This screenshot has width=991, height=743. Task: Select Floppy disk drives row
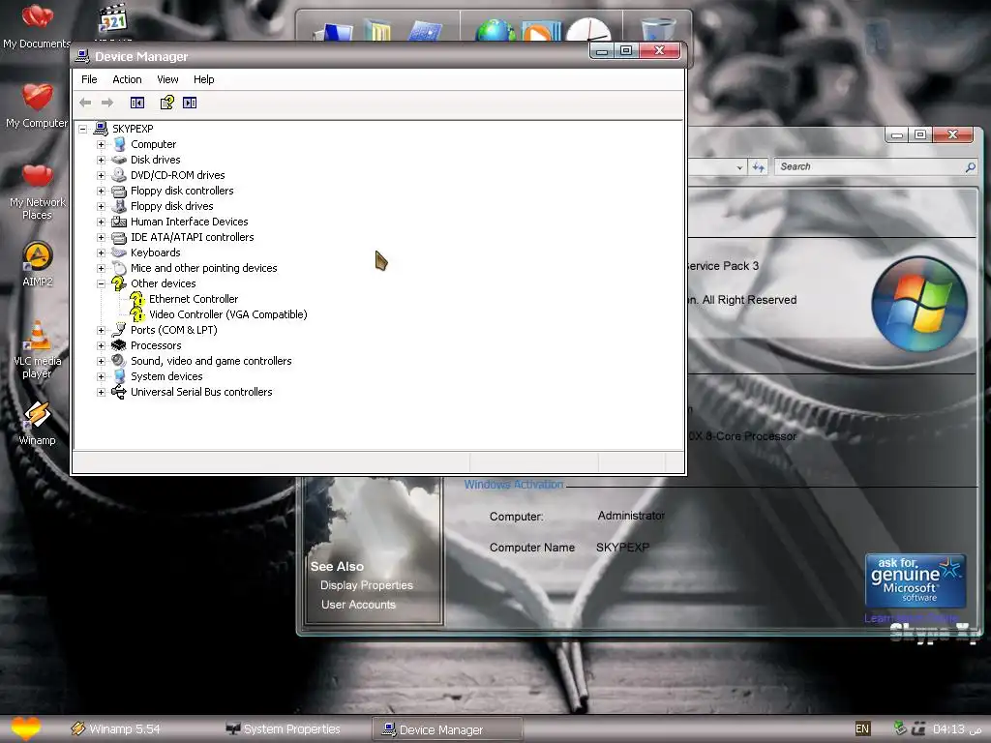[172, 206]
